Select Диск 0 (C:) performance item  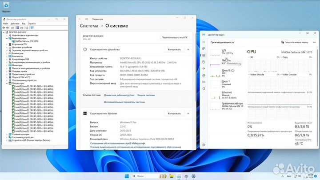click(226, 73)
